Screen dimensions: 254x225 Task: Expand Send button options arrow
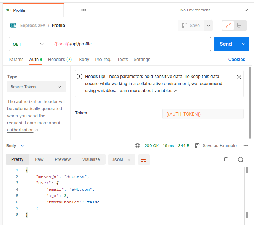point(243,44)
